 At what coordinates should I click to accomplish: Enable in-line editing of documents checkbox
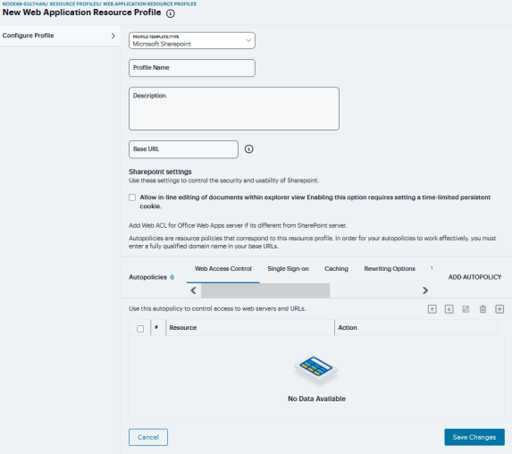pyautogui.click(x=132, y=198)
